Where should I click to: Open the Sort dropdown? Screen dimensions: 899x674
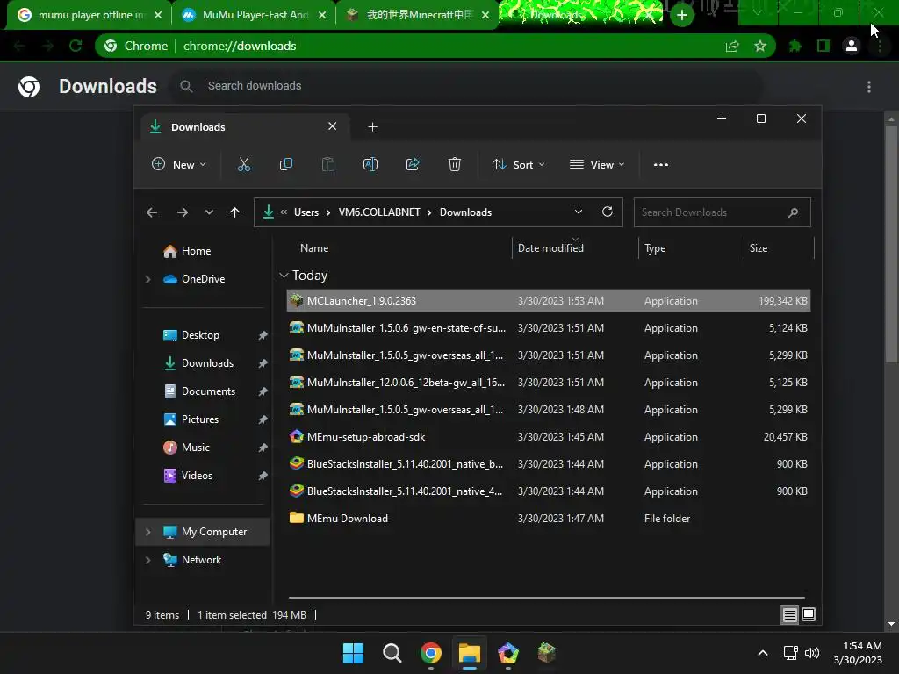pos(518,164)
